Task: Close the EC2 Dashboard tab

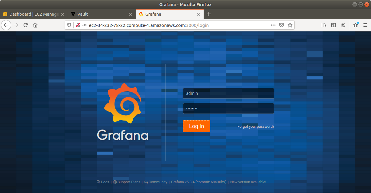Action: pyautogui.click(x=63, y=14)
